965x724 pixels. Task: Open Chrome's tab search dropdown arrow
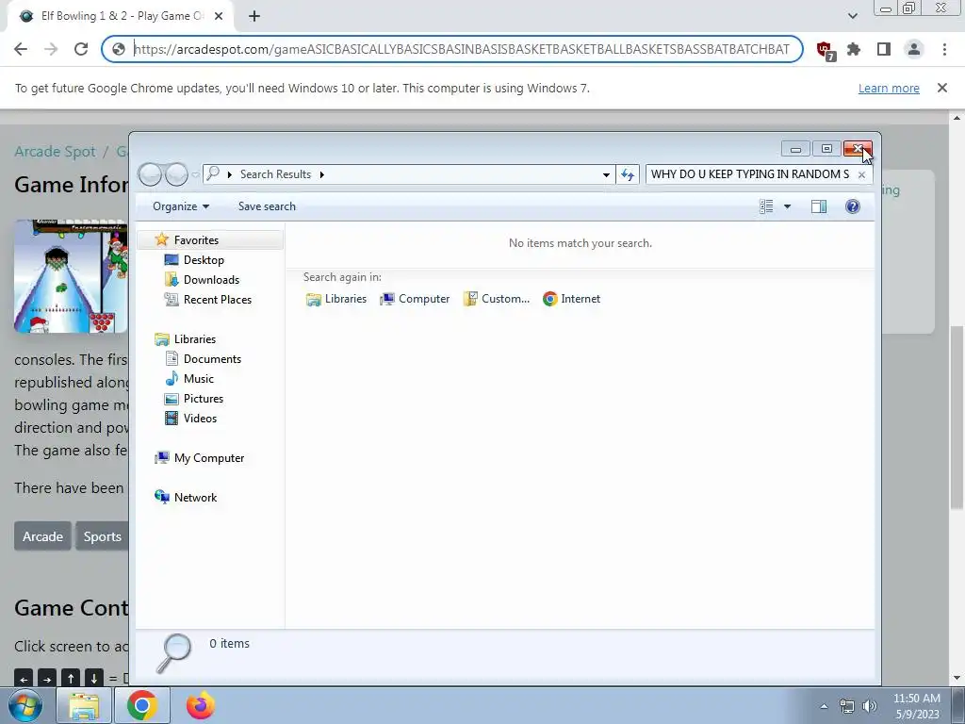pos(852,16)
